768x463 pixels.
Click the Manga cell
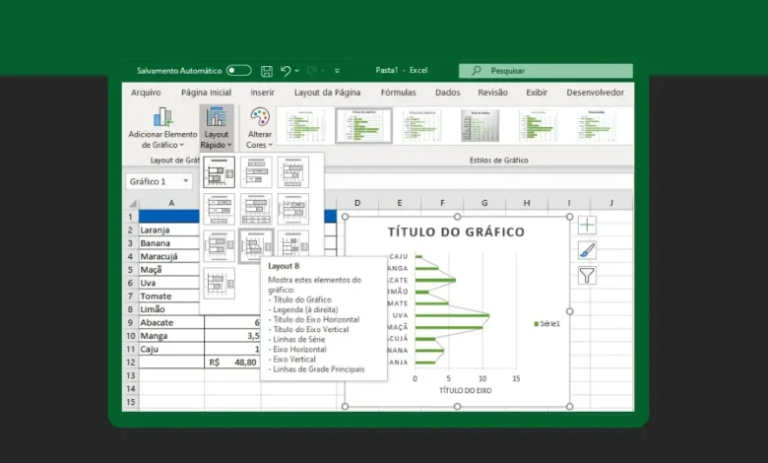[171, 336]
